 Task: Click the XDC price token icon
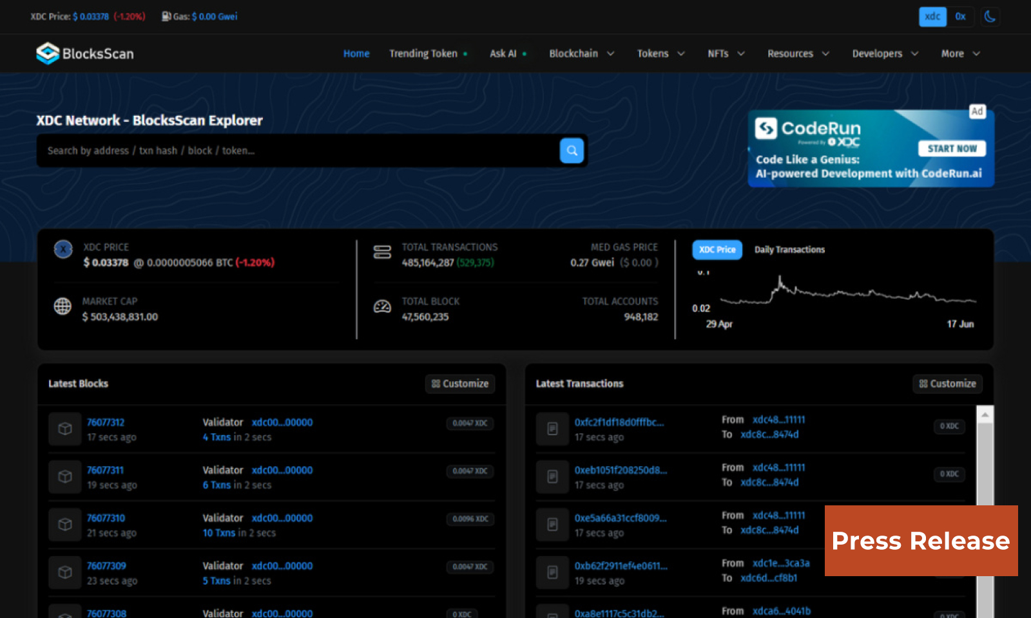[x=63, y=249]
